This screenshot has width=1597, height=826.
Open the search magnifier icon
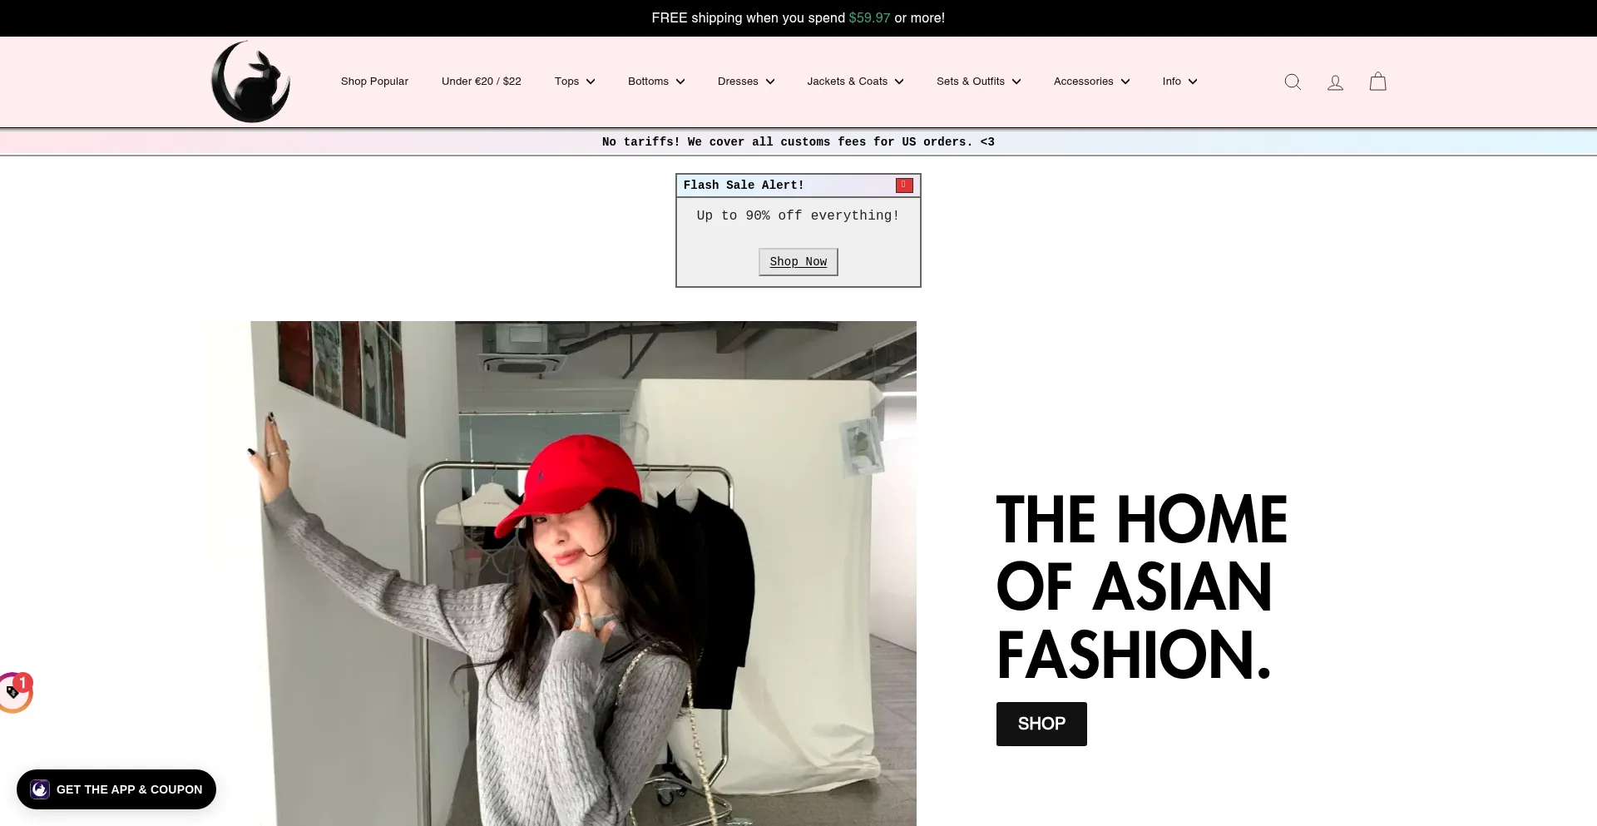(1293, 82)
